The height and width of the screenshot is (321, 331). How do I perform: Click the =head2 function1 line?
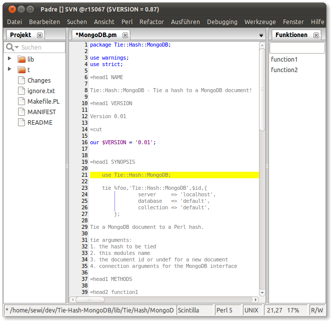pyautogui.click(x=114, y=292)
